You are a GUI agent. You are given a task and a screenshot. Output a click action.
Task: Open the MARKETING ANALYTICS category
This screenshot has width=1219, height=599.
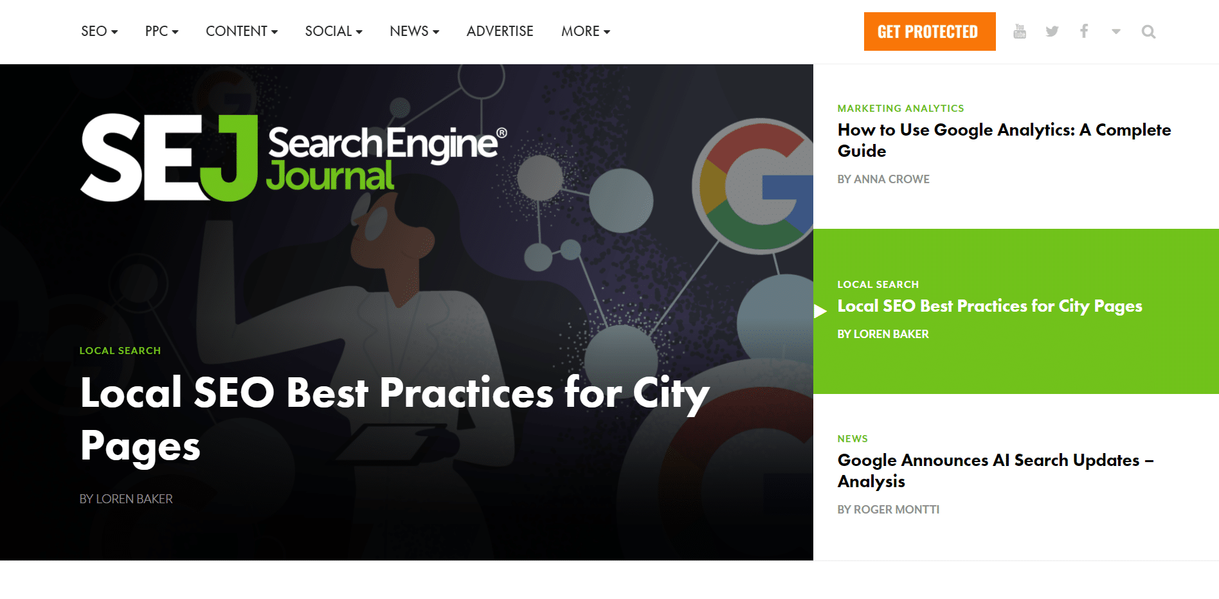click(901, 109)
